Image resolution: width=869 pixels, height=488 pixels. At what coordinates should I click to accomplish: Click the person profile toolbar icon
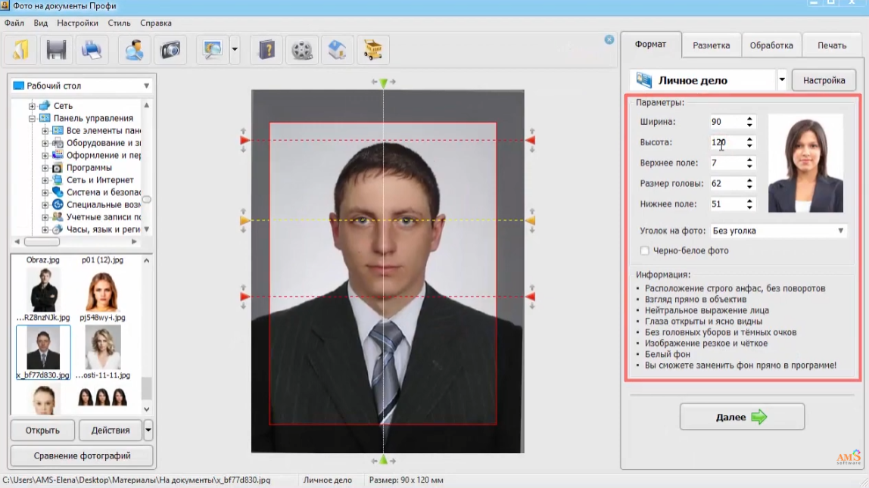pos(135,50)
